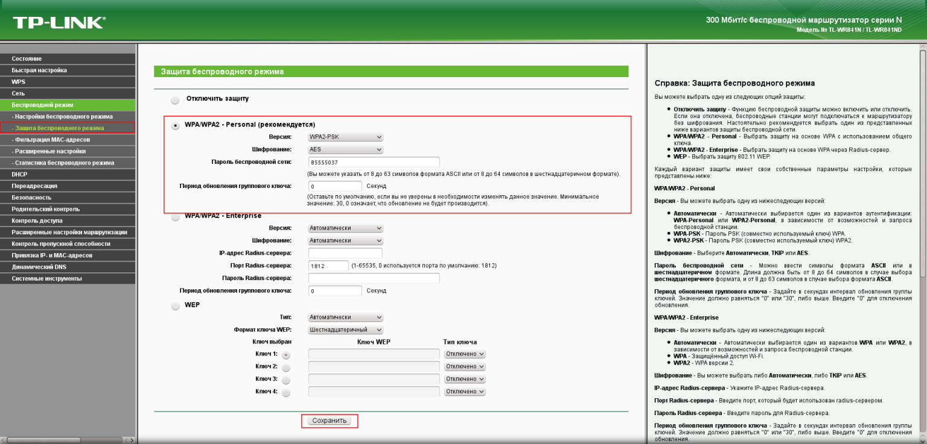Viewport: 927px width, 444px height.
Task: Select 'Ключ 2' WEP key radio
Action: 286,367
